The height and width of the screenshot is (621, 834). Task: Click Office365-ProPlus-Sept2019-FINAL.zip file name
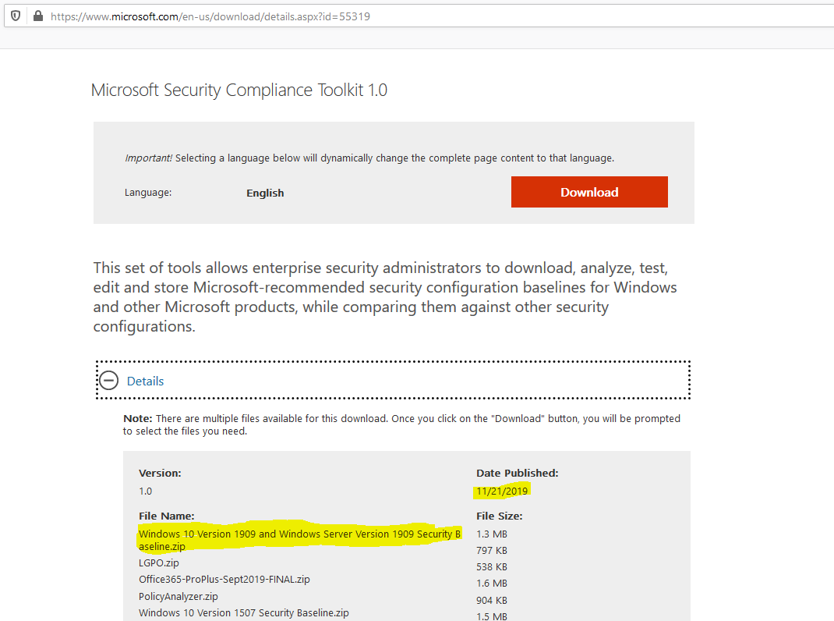[x=224, y=580]
